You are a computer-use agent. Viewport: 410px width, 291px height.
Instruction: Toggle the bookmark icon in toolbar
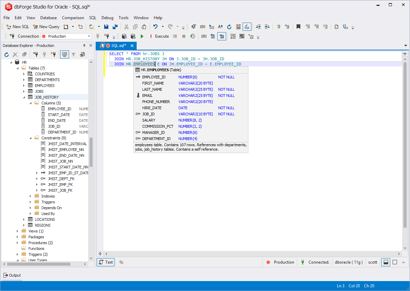pos(298,27)
